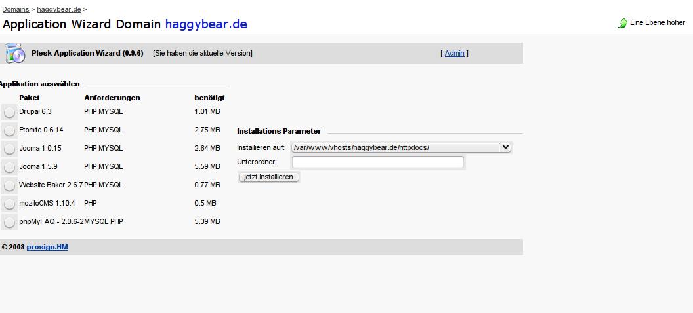Open the Admin link
This screenshot has width=693, height=313.
(x=454, y=53)
